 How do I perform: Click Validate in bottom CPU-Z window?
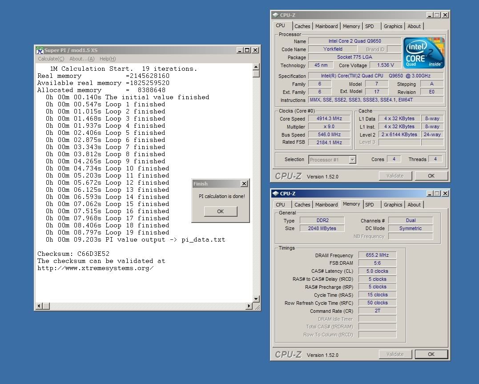click(395, 354)
